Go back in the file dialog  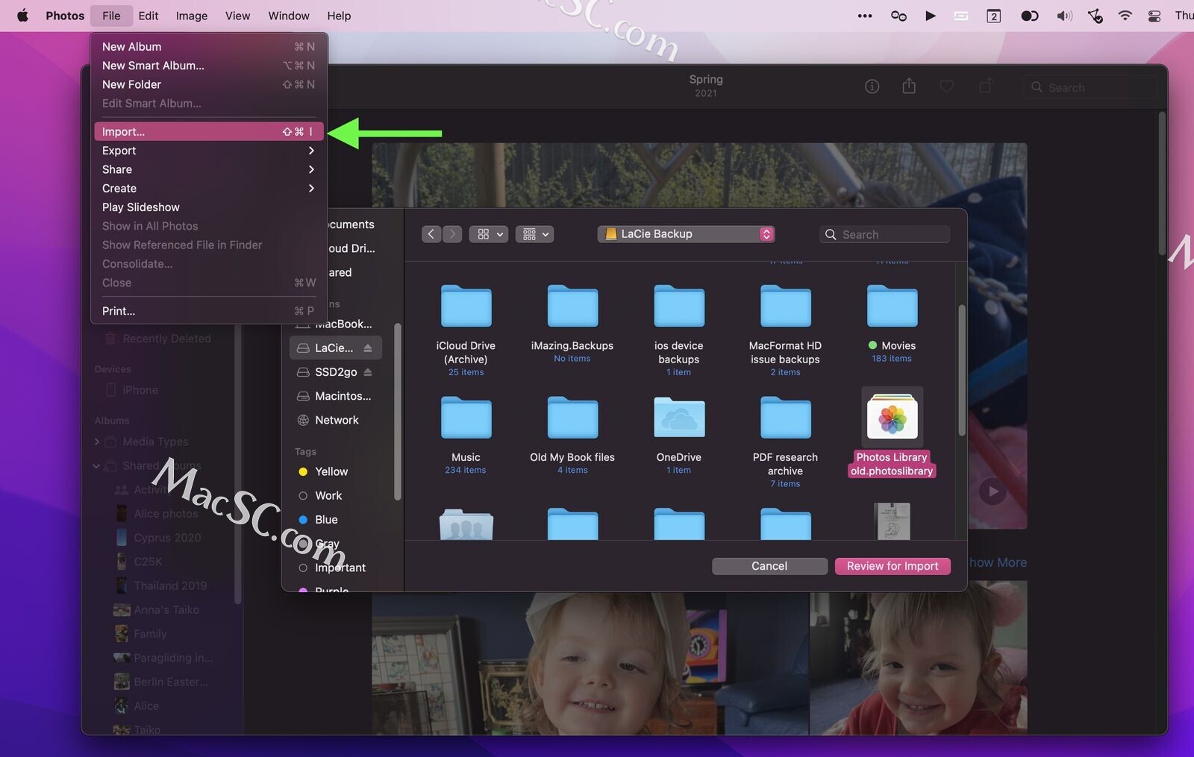[x=431, y=234]
